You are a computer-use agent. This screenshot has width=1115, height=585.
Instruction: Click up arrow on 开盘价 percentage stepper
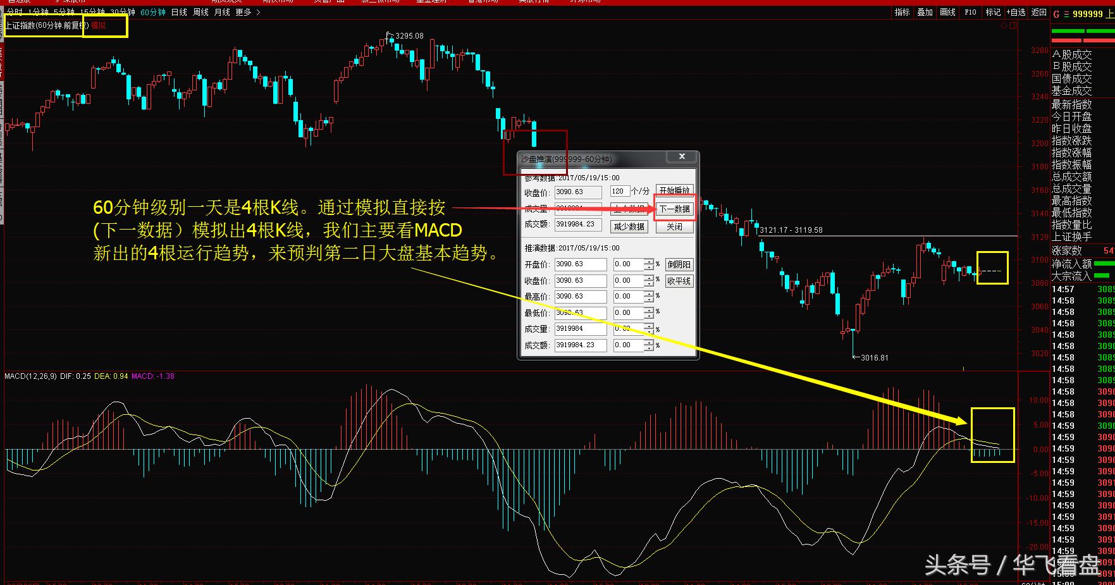[649, 261]
